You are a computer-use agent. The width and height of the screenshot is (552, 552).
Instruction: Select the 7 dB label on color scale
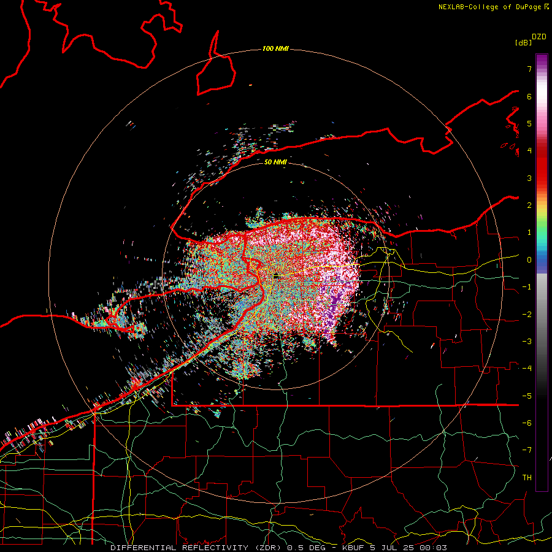[x=529, y=69]
